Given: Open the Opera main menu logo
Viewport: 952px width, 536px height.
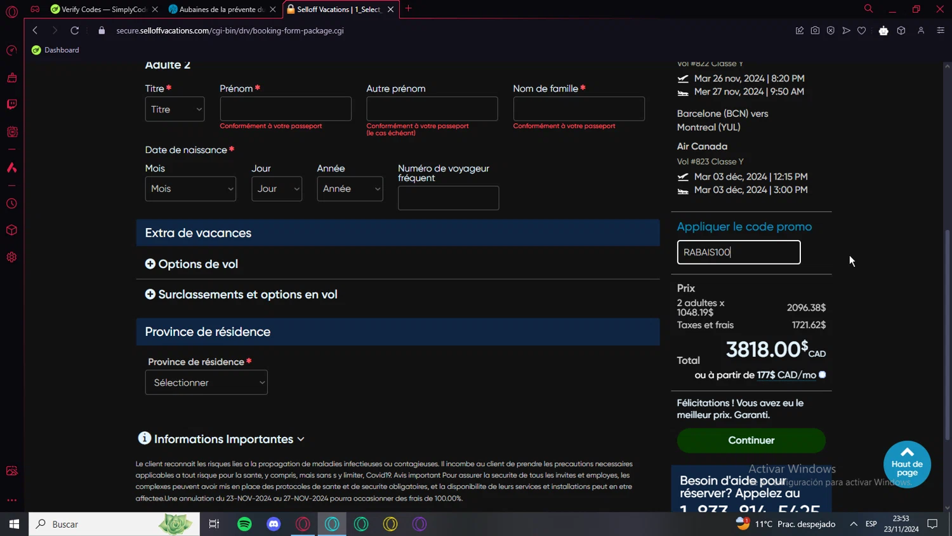Looking at the screenshot, I should tap(11, 11).
